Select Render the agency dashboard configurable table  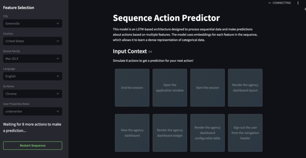(x=207, y=133)
